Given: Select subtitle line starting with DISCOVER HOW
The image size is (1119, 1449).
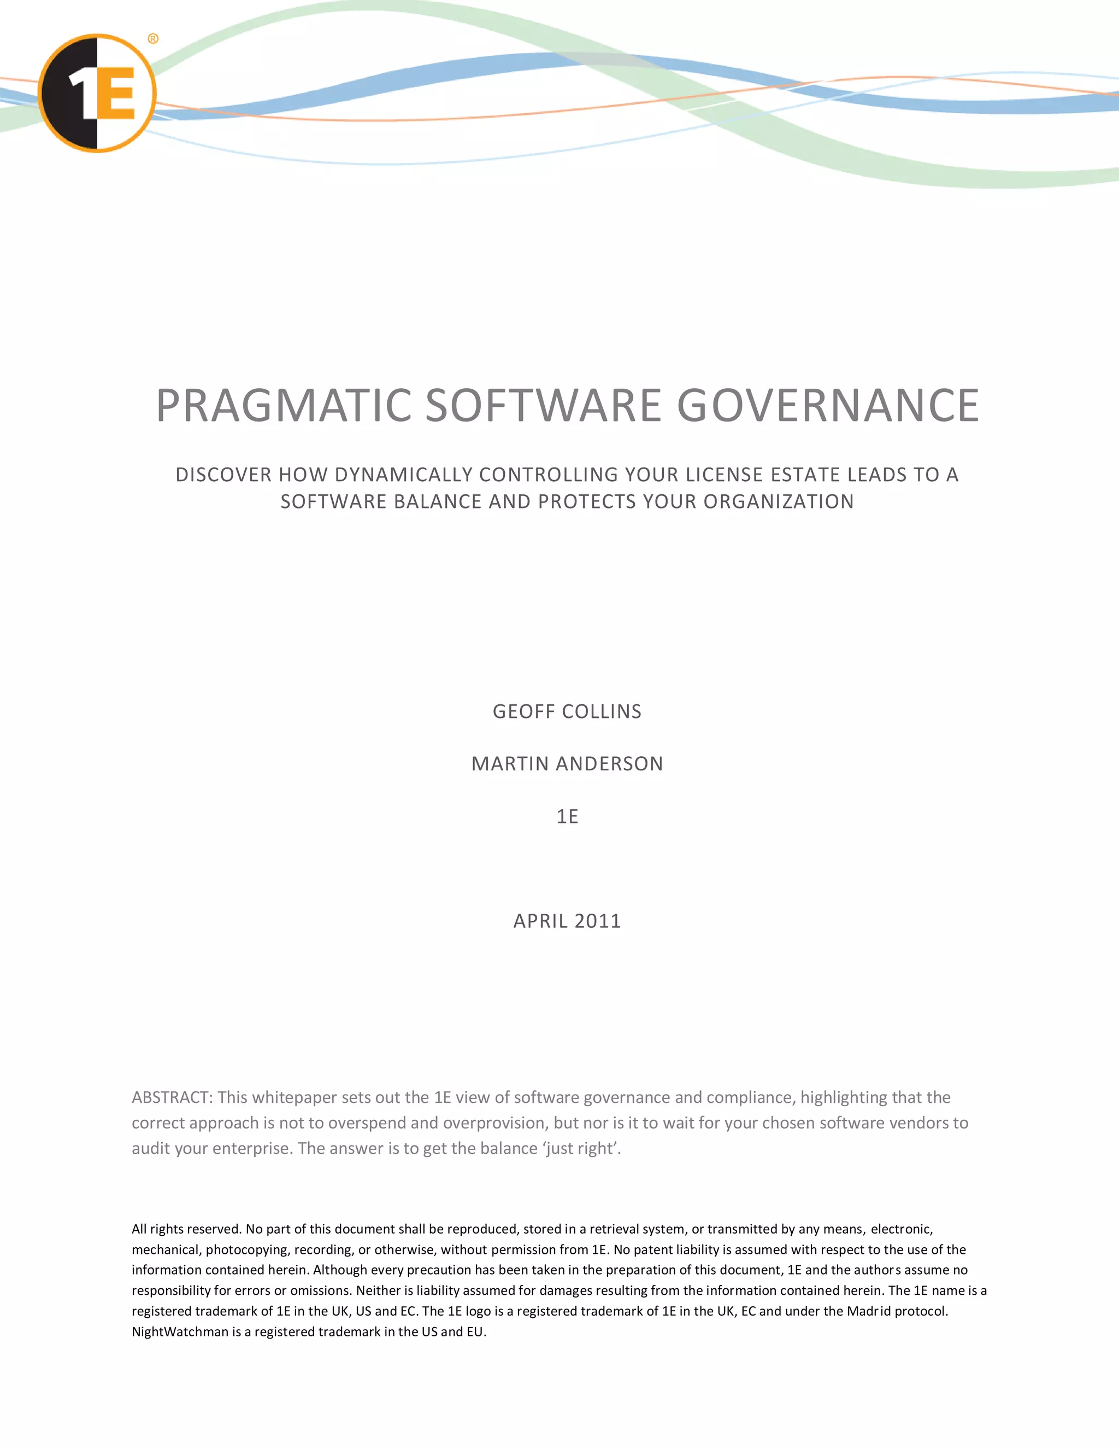Looking at the screenshot, I should 567,475.
